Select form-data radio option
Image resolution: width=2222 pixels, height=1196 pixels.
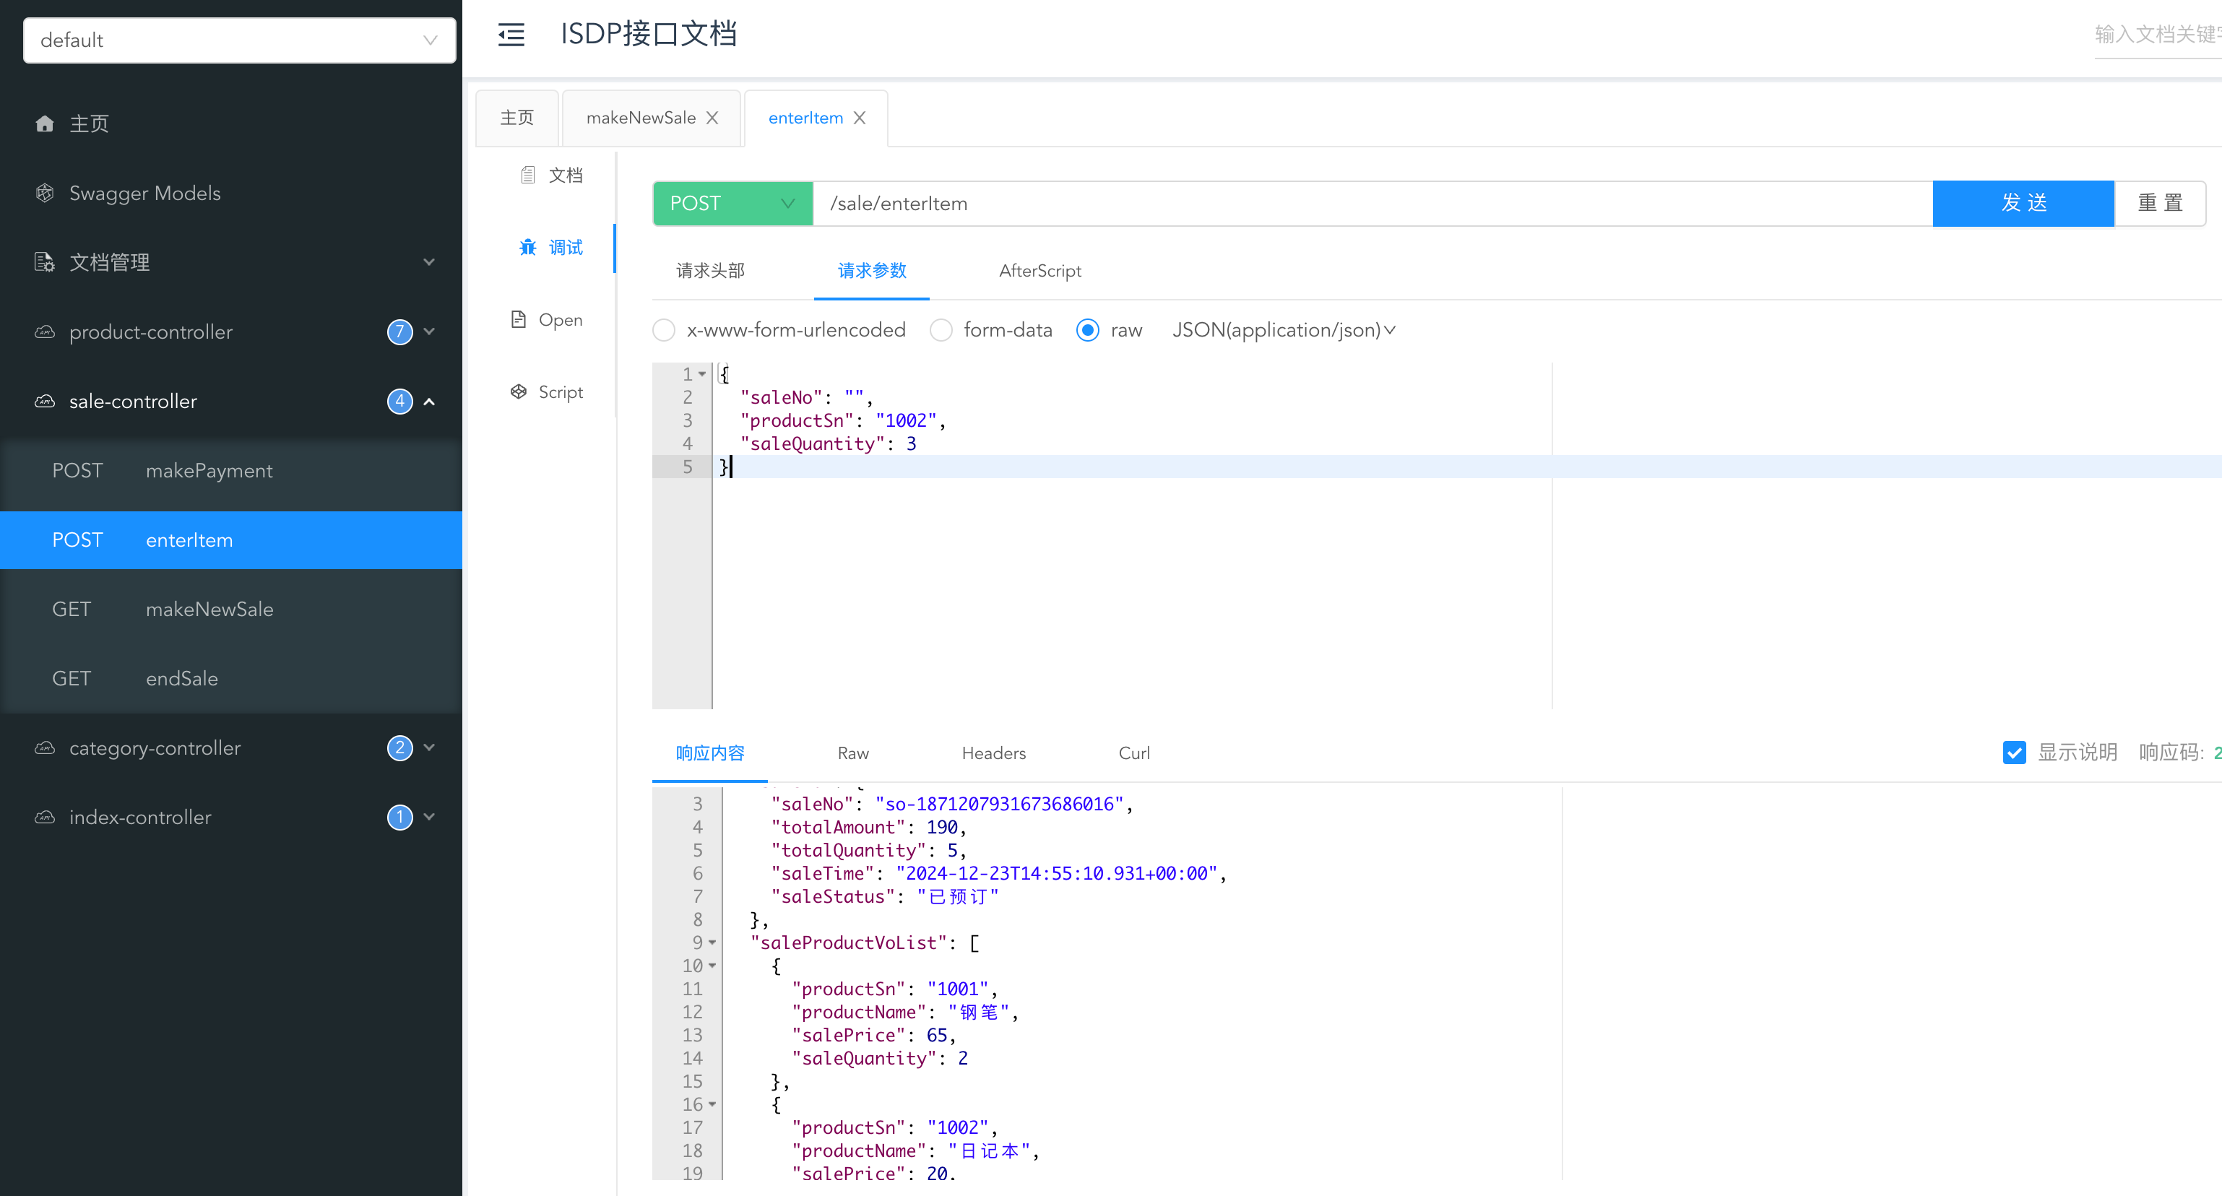pos(941,330)
